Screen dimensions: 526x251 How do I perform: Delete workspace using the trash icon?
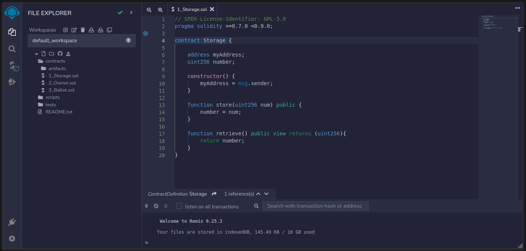pyautogui.click(x=83, y=30)
